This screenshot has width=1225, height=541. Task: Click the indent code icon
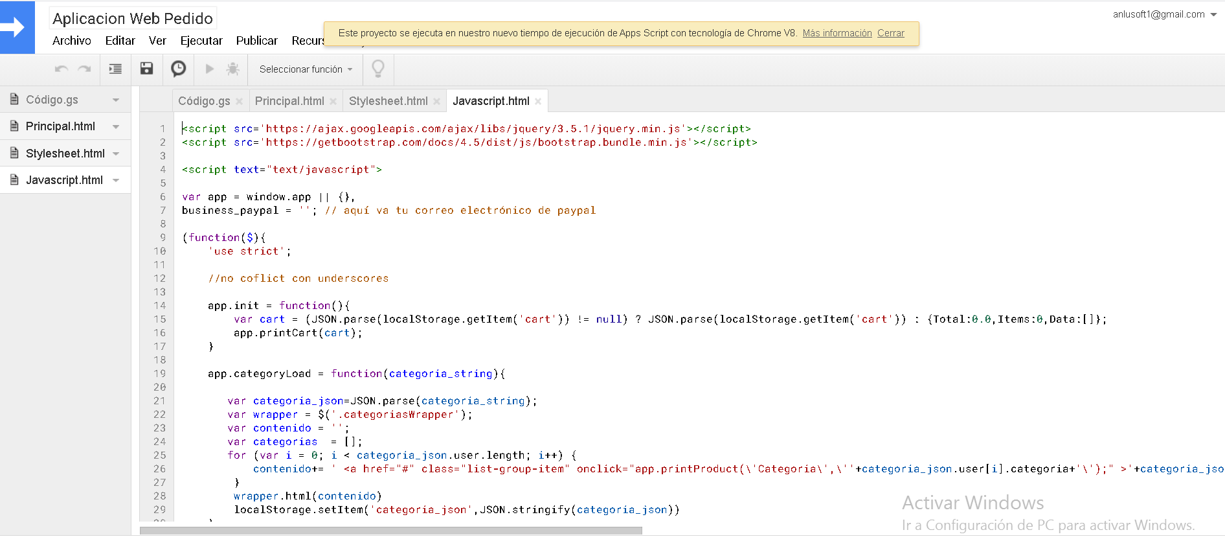tap(115, 69)
